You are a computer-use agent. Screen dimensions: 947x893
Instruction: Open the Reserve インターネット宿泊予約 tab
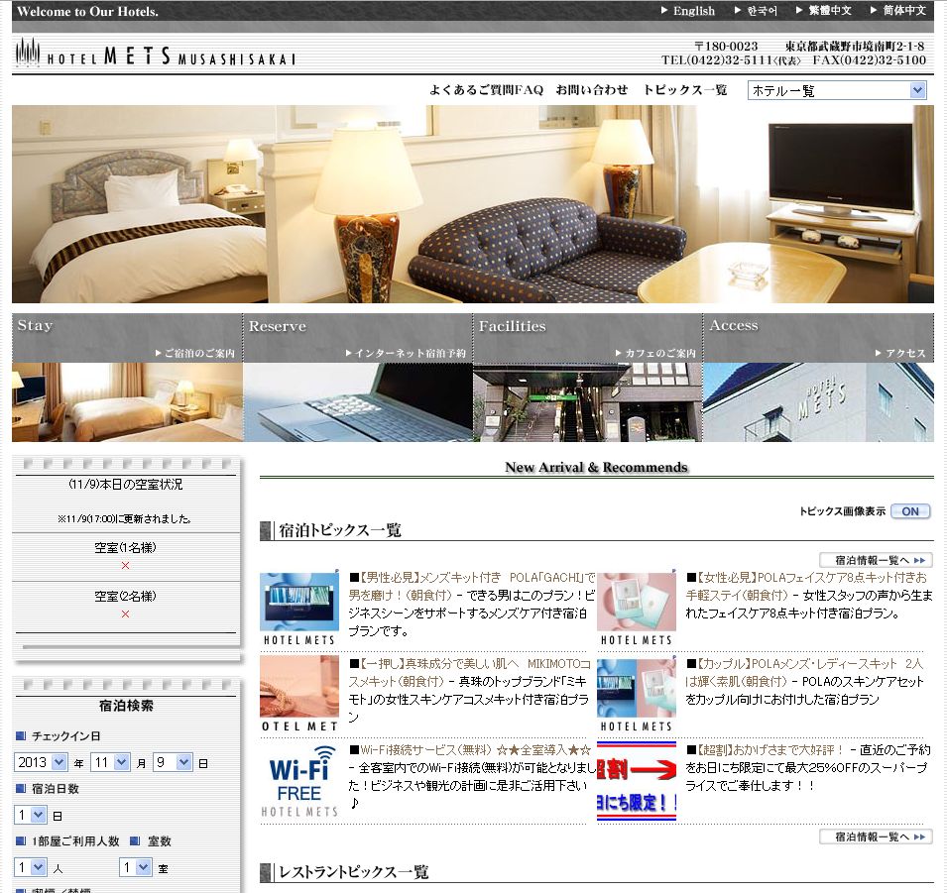click(x=358, y=338)
